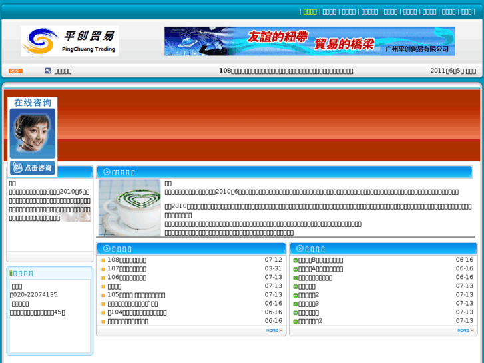Click the 03-31 date in the list
The width and height of the screenshot is (484, 363).
[273, 268]
